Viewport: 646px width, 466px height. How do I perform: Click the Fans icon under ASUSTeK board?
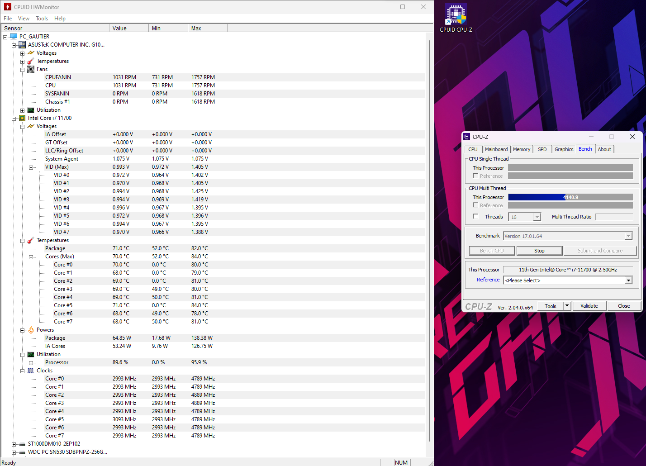[x=31, y=69]
